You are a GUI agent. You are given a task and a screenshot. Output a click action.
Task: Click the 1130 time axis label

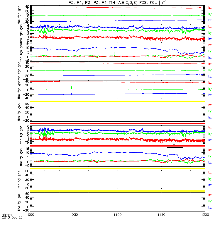click(x=161, y=215)
